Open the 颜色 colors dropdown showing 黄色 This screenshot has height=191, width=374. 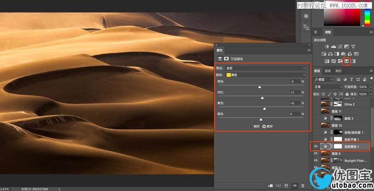coord(266,75)
